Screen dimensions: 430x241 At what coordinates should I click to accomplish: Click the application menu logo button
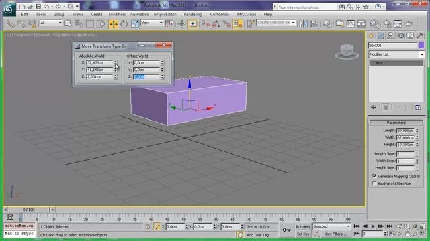[x=9, y=9]
